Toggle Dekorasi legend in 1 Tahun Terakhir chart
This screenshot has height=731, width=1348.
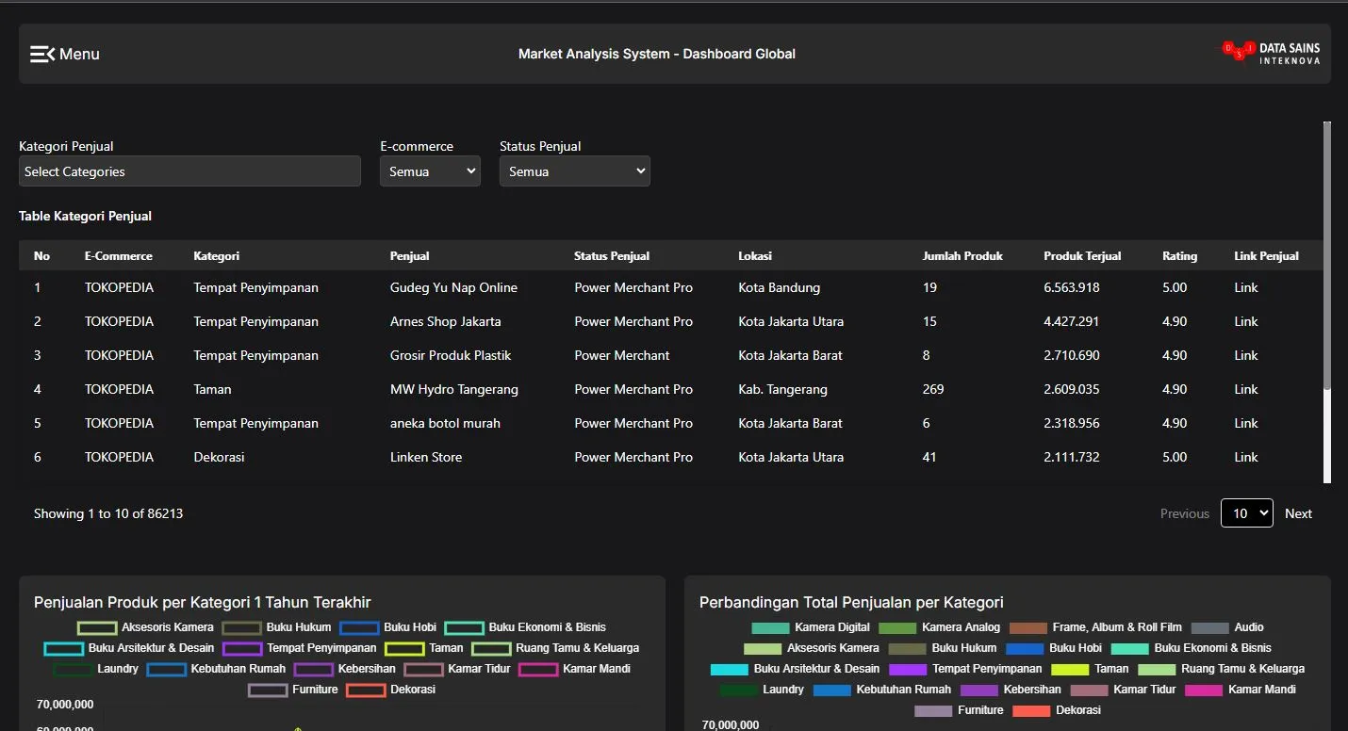(x=390, y=690)
